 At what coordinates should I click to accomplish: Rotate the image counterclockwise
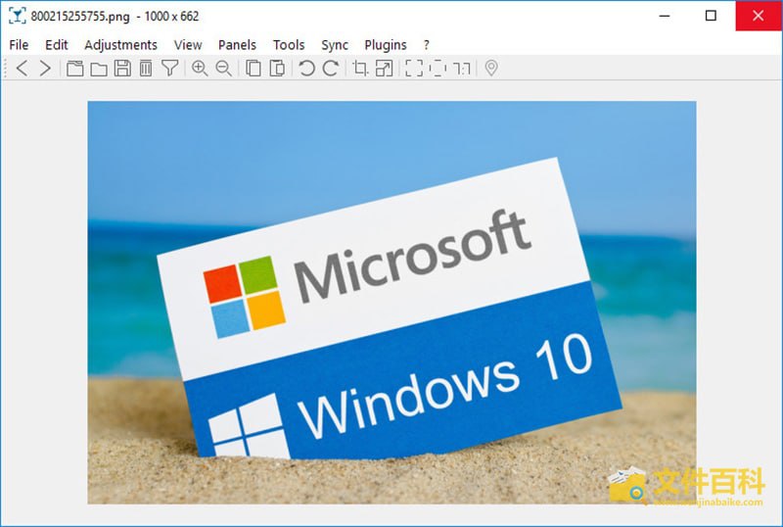click(x=306, y=68)
